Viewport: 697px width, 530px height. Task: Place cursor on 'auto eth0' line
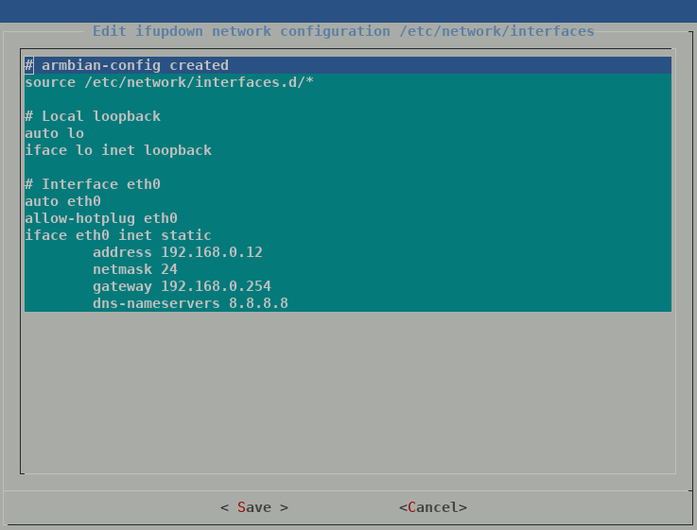63,201
